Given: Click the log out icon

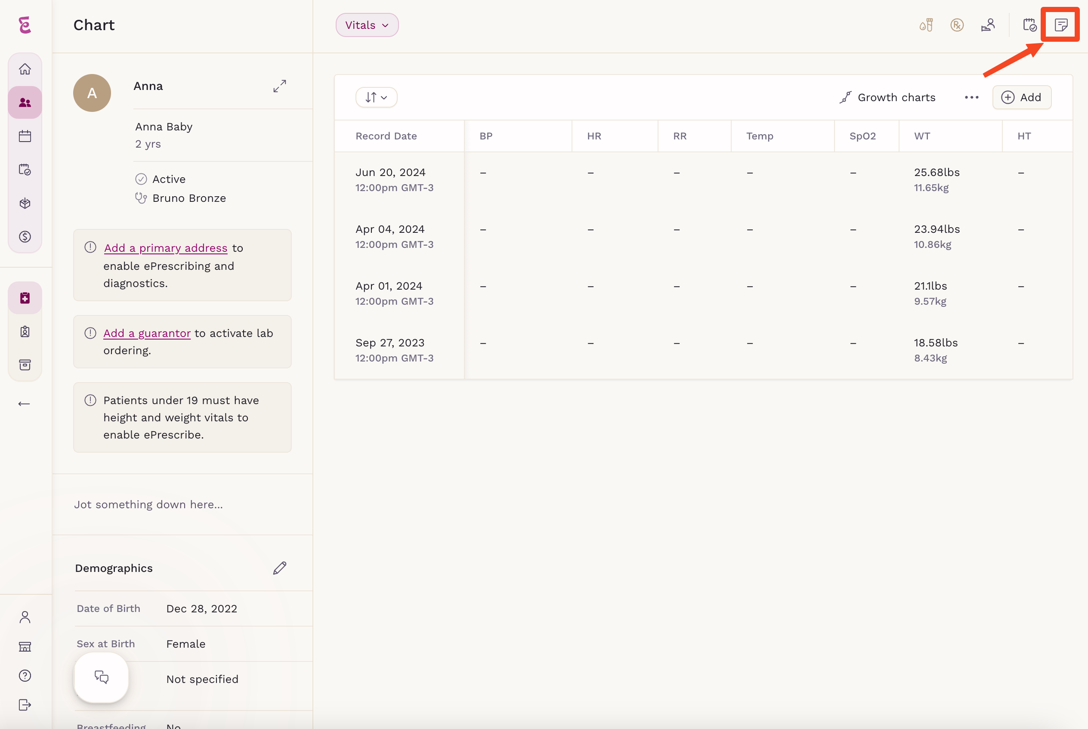Looking at the screenshot, I should pyautogui.click(x=25, y=705).
